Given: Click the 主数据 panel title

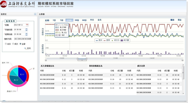Looking at the screenshot, I should point(42,14).
